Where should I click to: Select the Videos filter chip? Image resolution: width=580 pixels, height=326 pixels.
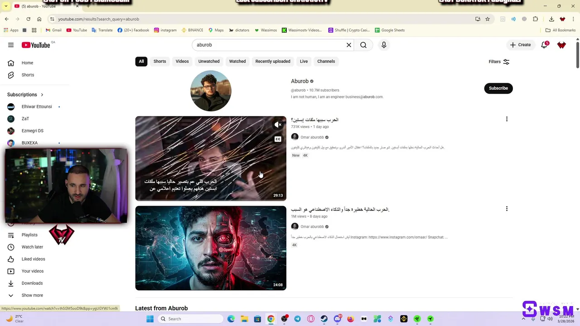(x=182, y=62)
